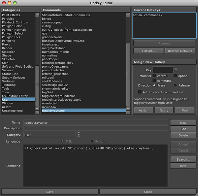198x196 pixels.
Task: Open the Category dropdown arrow
Action: [79, 134]
